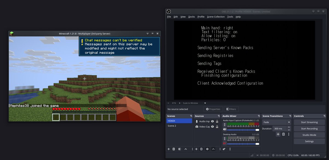
Task: Open Scenes panel overflow dots menu
Action: tap(192, 149)
